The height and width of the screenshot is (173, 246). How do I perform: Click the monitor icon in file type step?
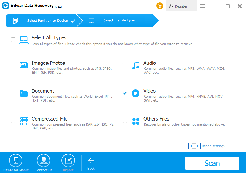point(91,21)
